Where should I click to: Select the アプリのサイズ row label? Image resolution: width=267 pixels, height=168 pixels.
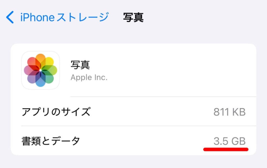pyautogui.click(x=56, y=112)
